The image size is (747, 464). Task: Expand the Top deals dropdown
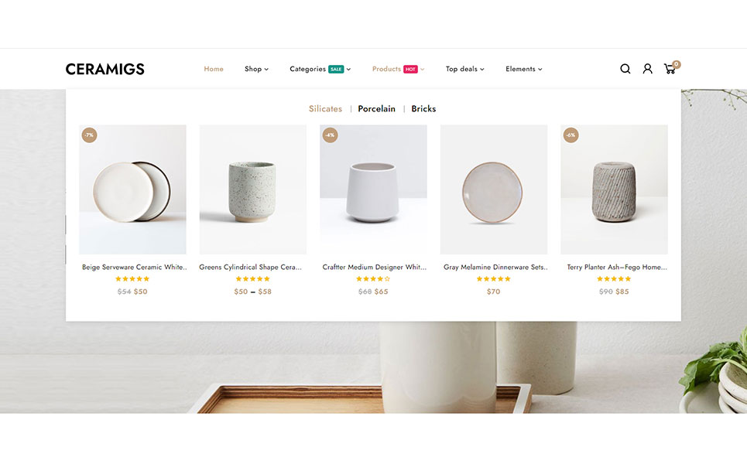point(464,69)
